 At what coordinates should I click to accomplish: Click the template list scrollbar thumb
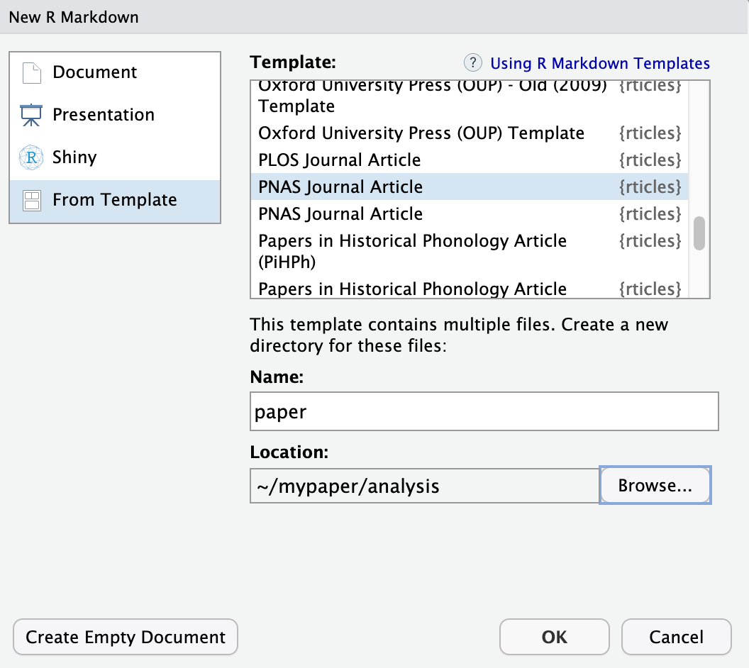tap(699, 233)
